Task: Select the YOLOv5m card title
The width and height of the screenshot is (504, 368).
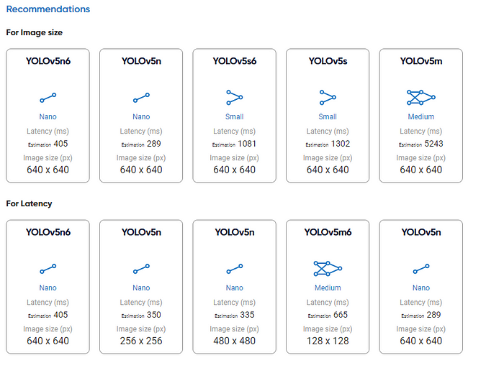Action: click(x=421, y=61)
